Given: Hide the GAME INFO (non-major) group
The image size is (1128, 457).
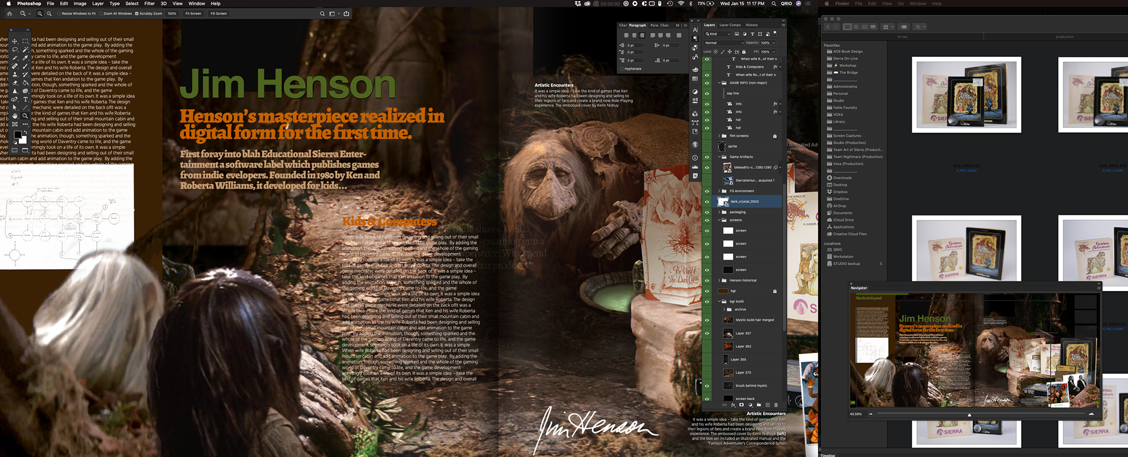Looking at the screenshot, I should 707,83.
